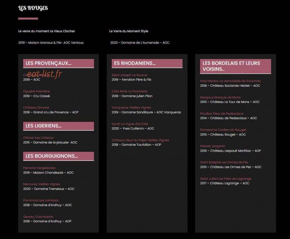Open Pernand Vergelesses wine entry
290x239 pixels.
(x=39, y=168)
